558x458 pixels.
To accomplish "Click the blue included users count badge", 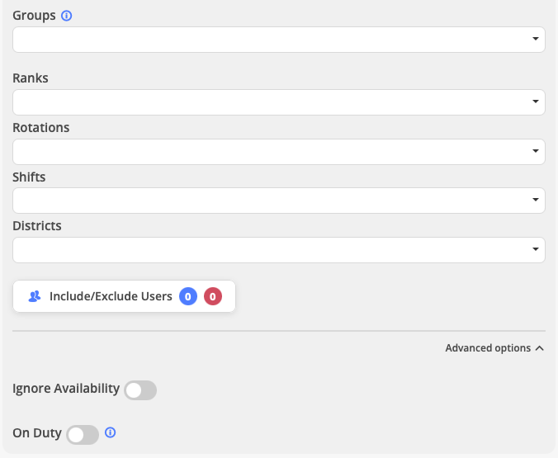I will (x=188, y=296).
